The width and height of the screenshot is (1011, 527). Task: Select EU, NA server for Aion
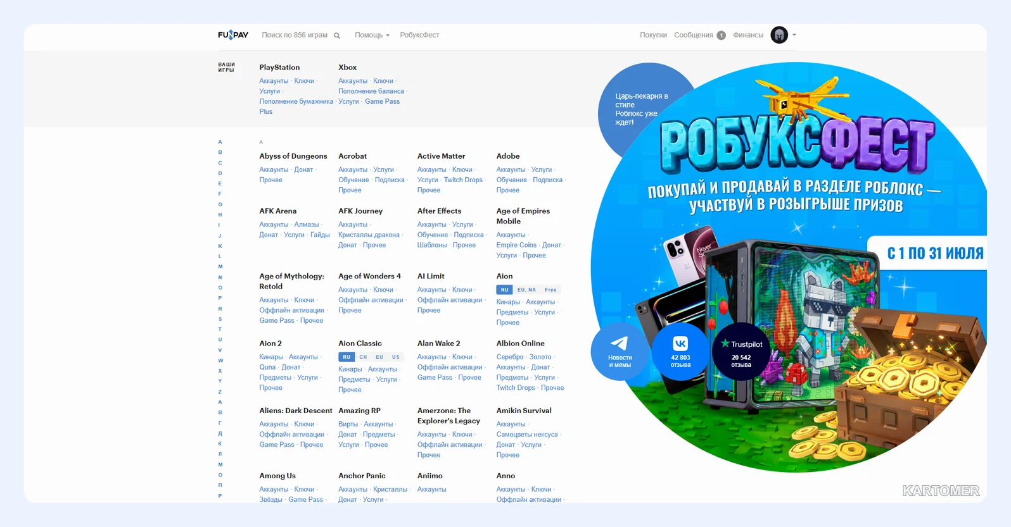click(x=526, y=290)
